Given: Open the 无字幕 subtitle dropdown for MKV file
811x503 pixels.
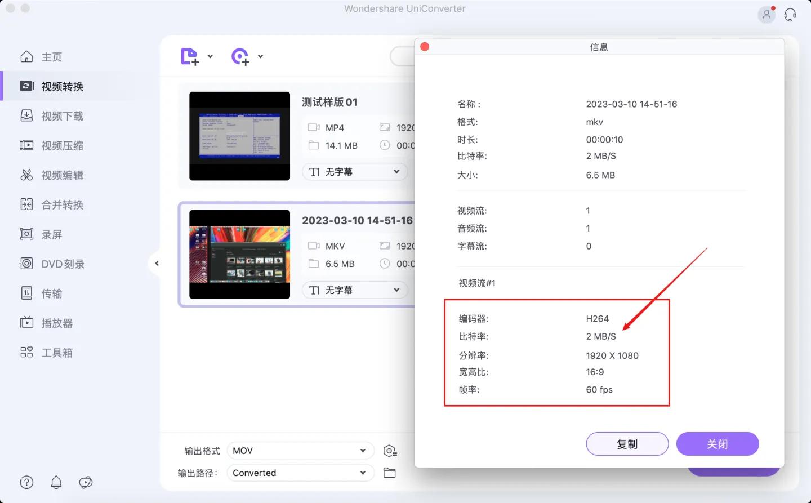Looking at the screenshot, I should pyautogui.click(x=354, y=290).
